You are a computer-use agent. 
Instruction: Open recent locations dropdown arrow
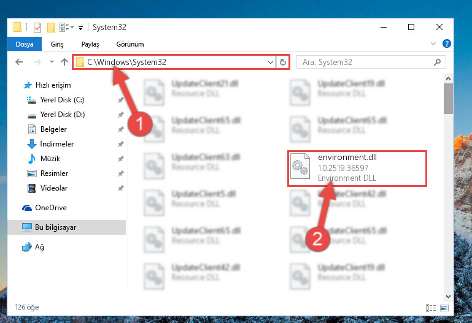pos(52,61)
